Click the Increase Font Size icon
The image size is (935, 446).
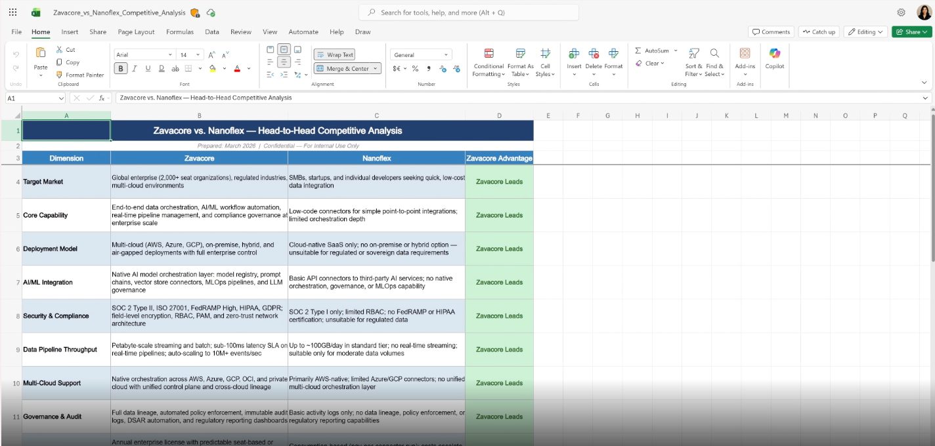(x=212, y=55)
